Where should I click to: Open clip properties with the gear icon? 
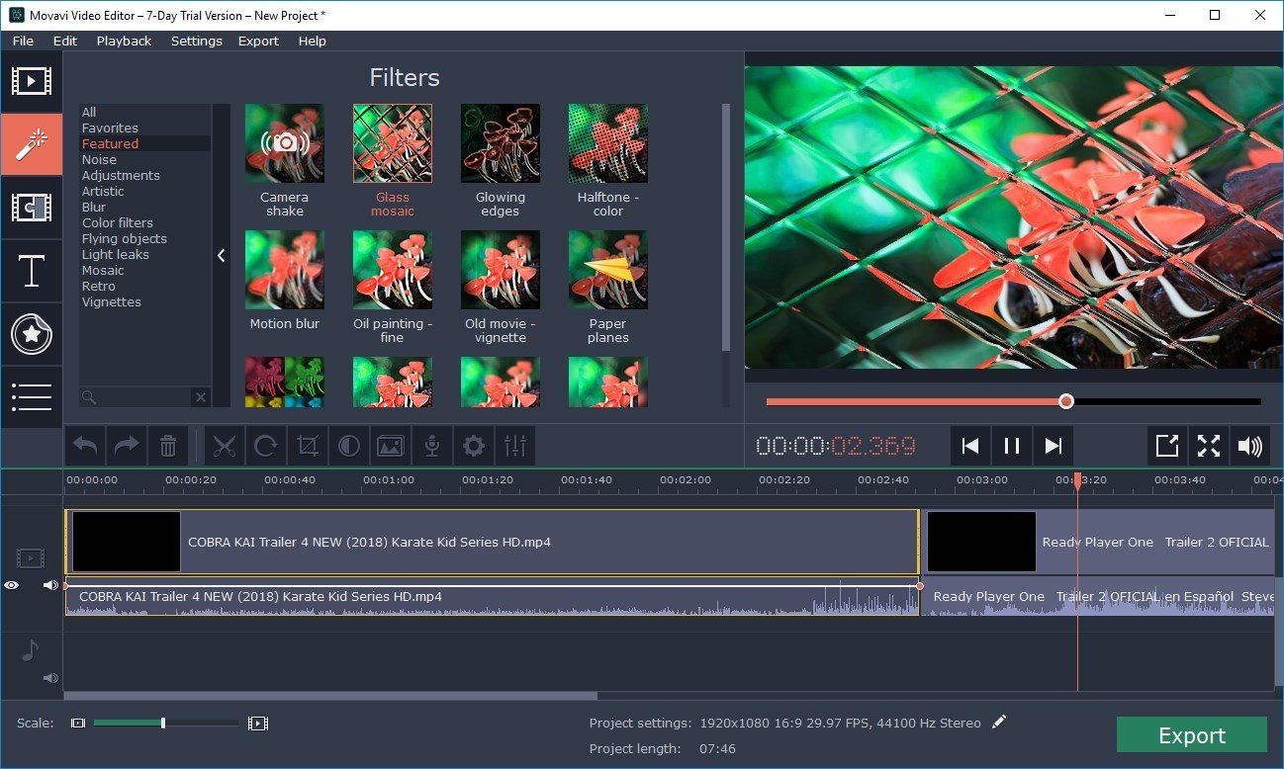pyautogui.click(x=474, y=445)
